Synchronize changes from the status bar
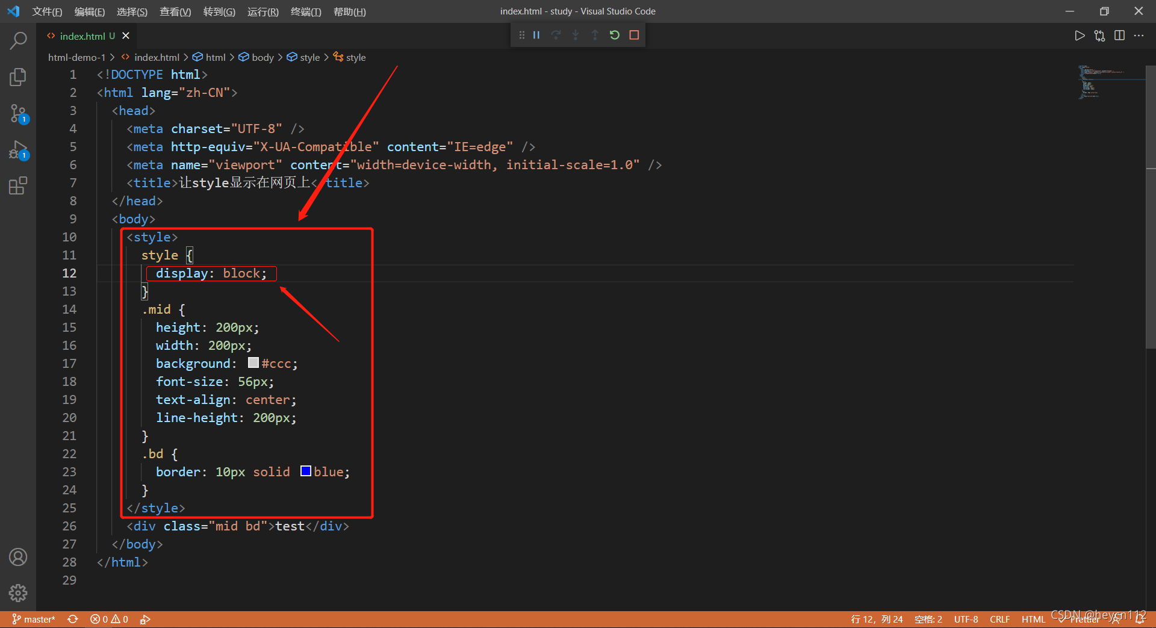Image resolution: width=1156 pixels, height=628 pixels. pos(73,619)
